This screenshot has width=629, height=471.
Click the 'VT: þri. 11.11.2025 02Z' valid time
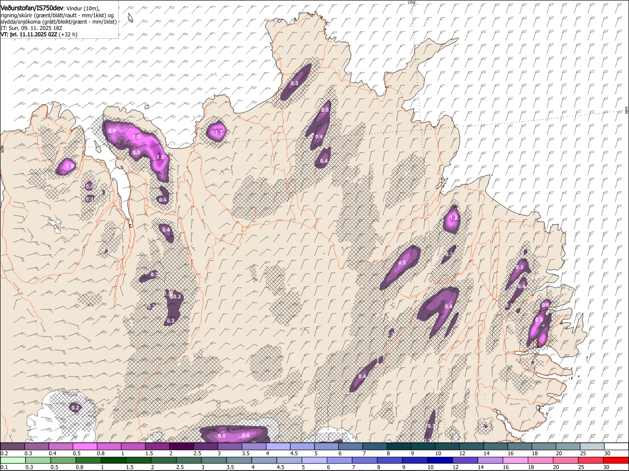(x=29, y=34)
